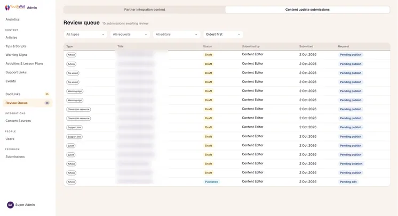
Task: Go to Events page in sidebar
Action: pos(11,81)
